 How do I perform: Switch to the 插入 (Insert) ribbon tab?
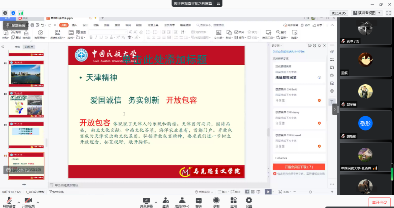click(75, 25)
